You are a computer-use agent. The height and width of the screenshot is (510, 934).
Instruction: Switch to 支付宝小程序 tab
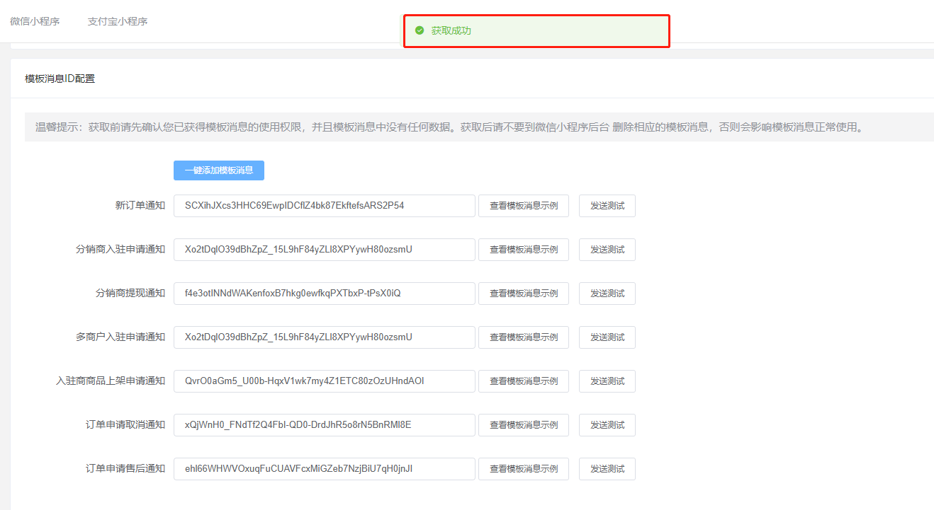click(x=118, y=21)
